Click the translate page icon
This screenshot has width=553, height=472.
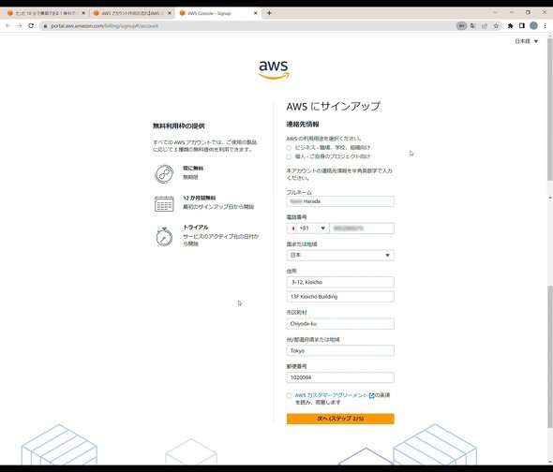coord(473,25)
